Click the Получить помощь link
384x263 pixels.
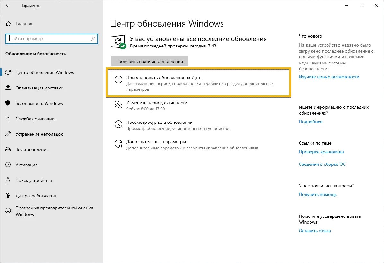coord(318,194)
